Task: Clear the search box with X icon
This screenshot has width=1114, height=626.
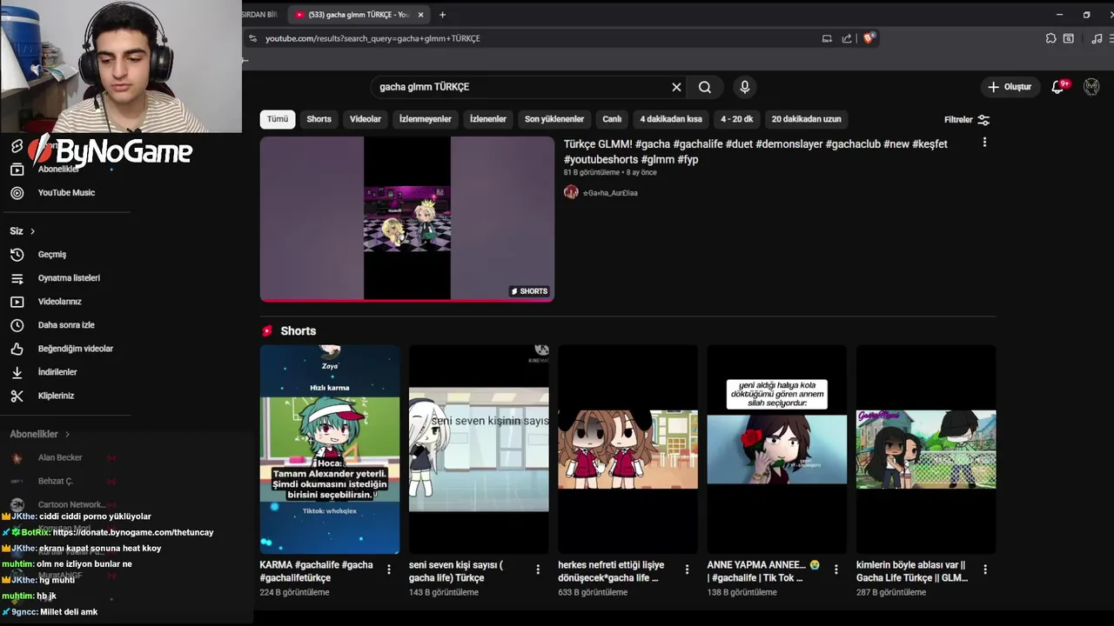Action: (x=676, y=87)
